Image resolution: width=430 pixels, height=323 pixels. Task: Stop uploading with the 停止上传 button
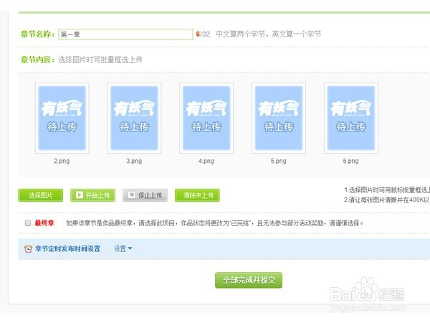click(145, 195)
